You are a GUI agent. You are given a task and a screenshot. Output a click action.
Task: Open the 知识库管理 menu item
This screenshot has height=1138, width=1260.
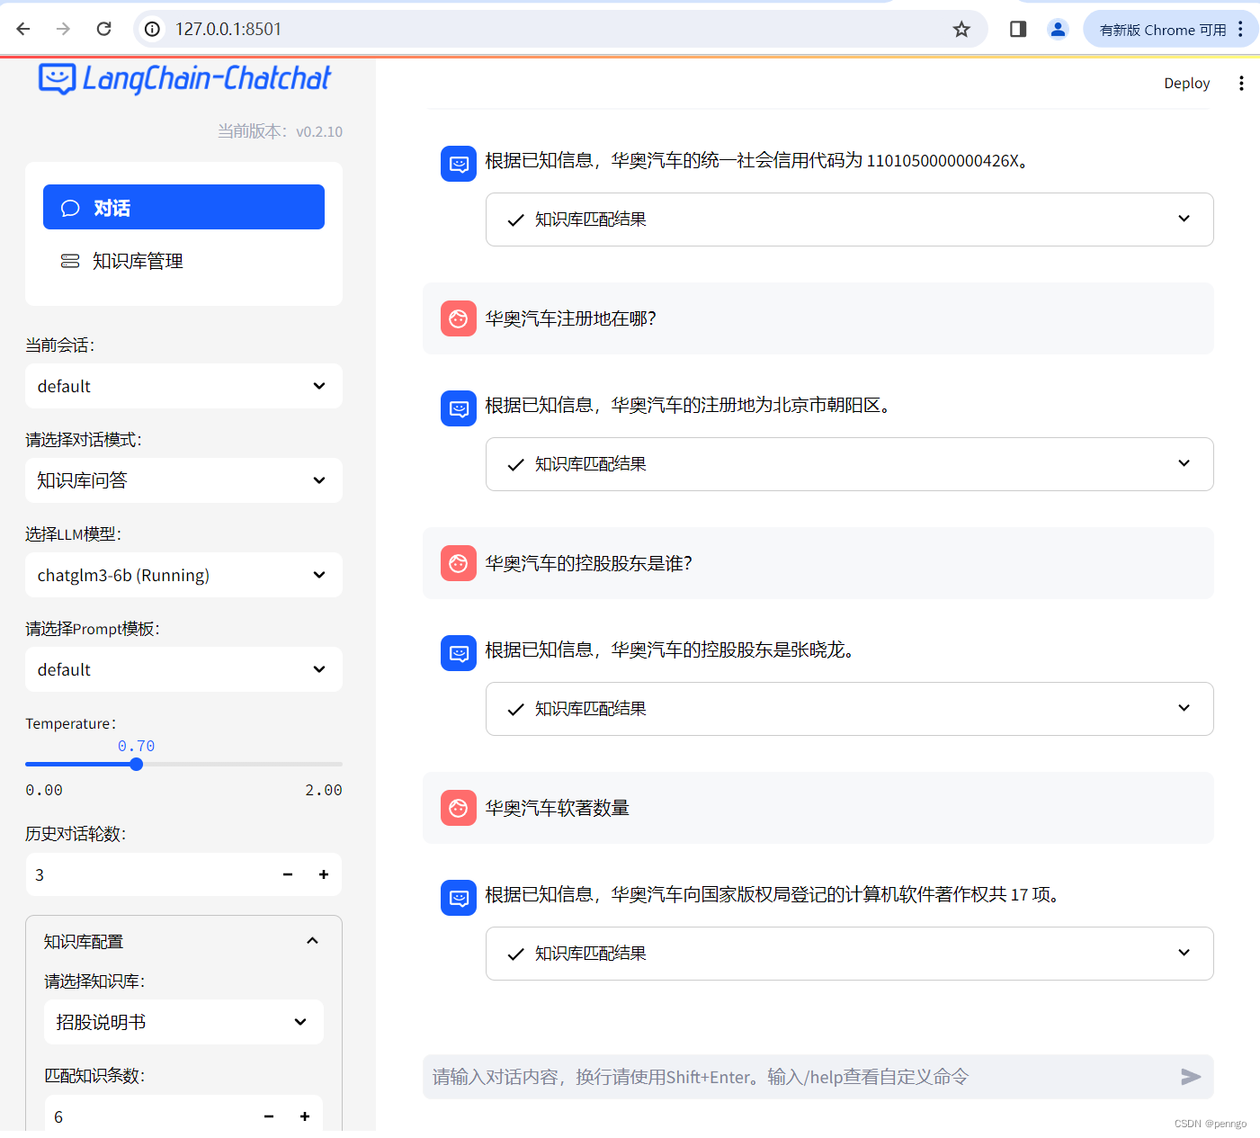coord(183,261)
